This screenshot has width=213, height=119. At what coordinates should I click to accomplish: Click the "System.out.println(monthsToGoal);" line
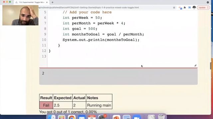click(101, 40)
